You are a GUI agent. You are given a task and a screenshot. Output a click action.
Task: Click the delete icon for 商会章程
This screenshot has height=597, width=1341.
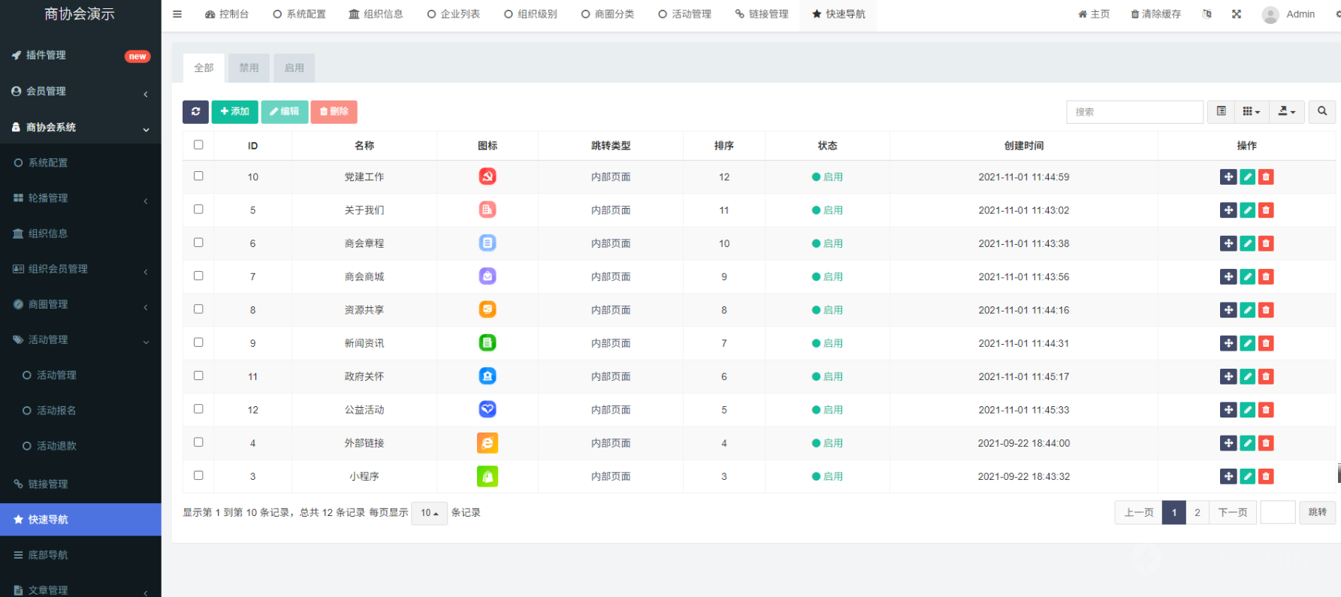[x=1266, y=243]
